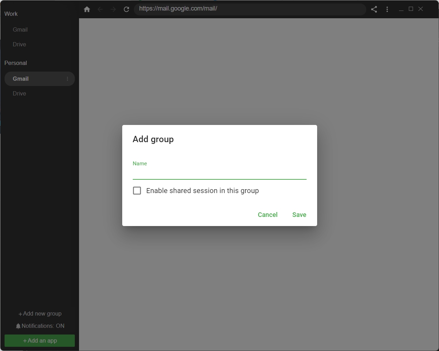Focus the group Name text field
The width and height of the screenshot is (439, 351).
[x=219, y=174]
